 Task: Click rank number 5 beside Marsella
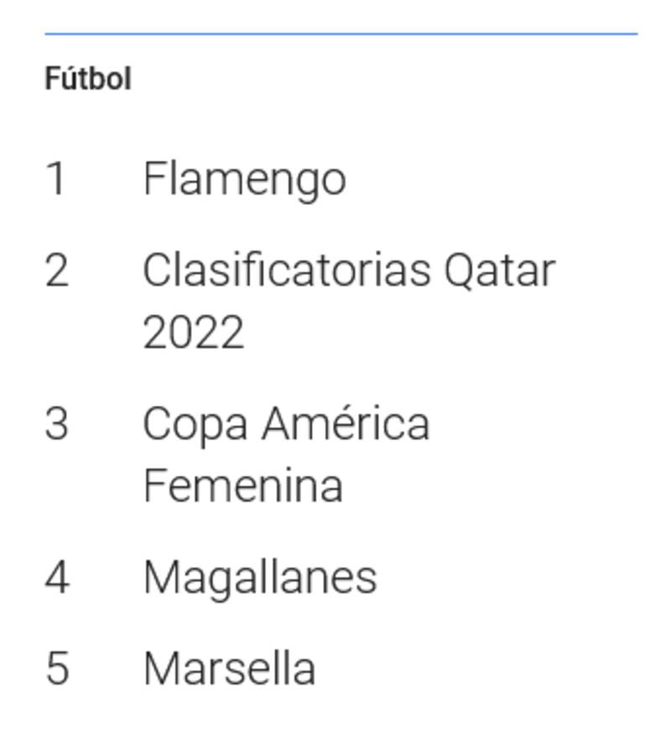(56, 669)
